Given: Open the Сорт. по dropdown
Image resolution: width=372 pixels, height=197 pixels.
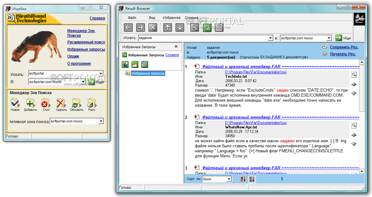Looking at the screenshot, I should point(229,179).
